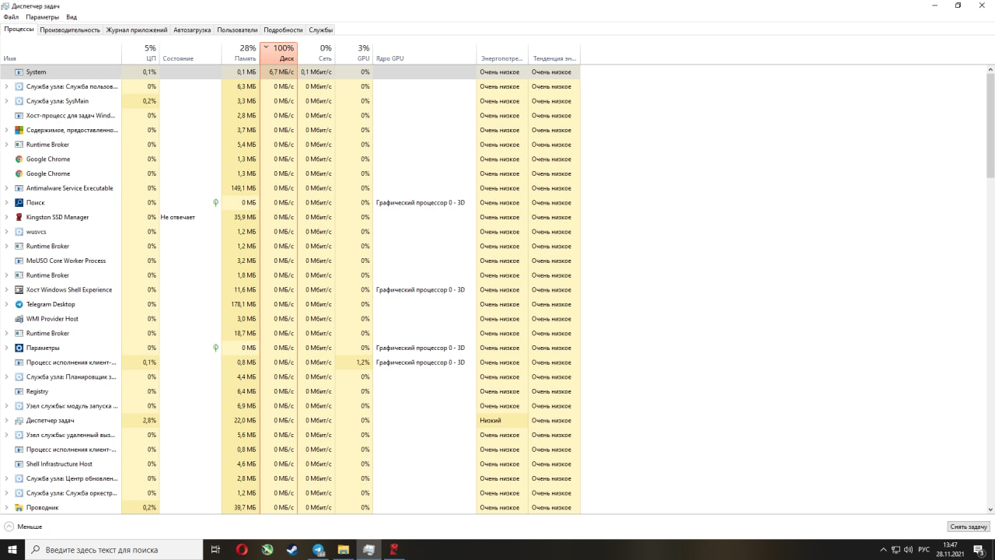Image resolution: width=995 pixels, height=560 pixels.
Task: Open Telegram from the taskbar
Action: point(318,549)
